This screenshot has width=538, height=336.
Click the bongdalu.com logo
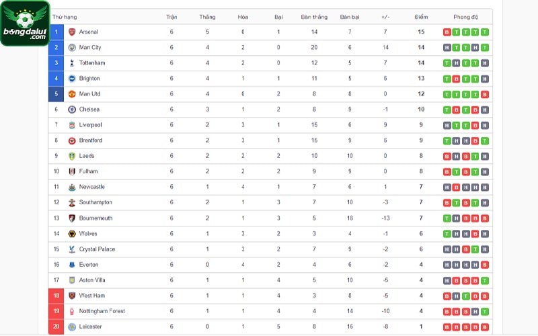click(26, 24)
